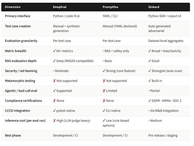Click the check beside Deep (RAGAS-compatible)
This screenshot has width=194, height=146.
tap(54, 61)
